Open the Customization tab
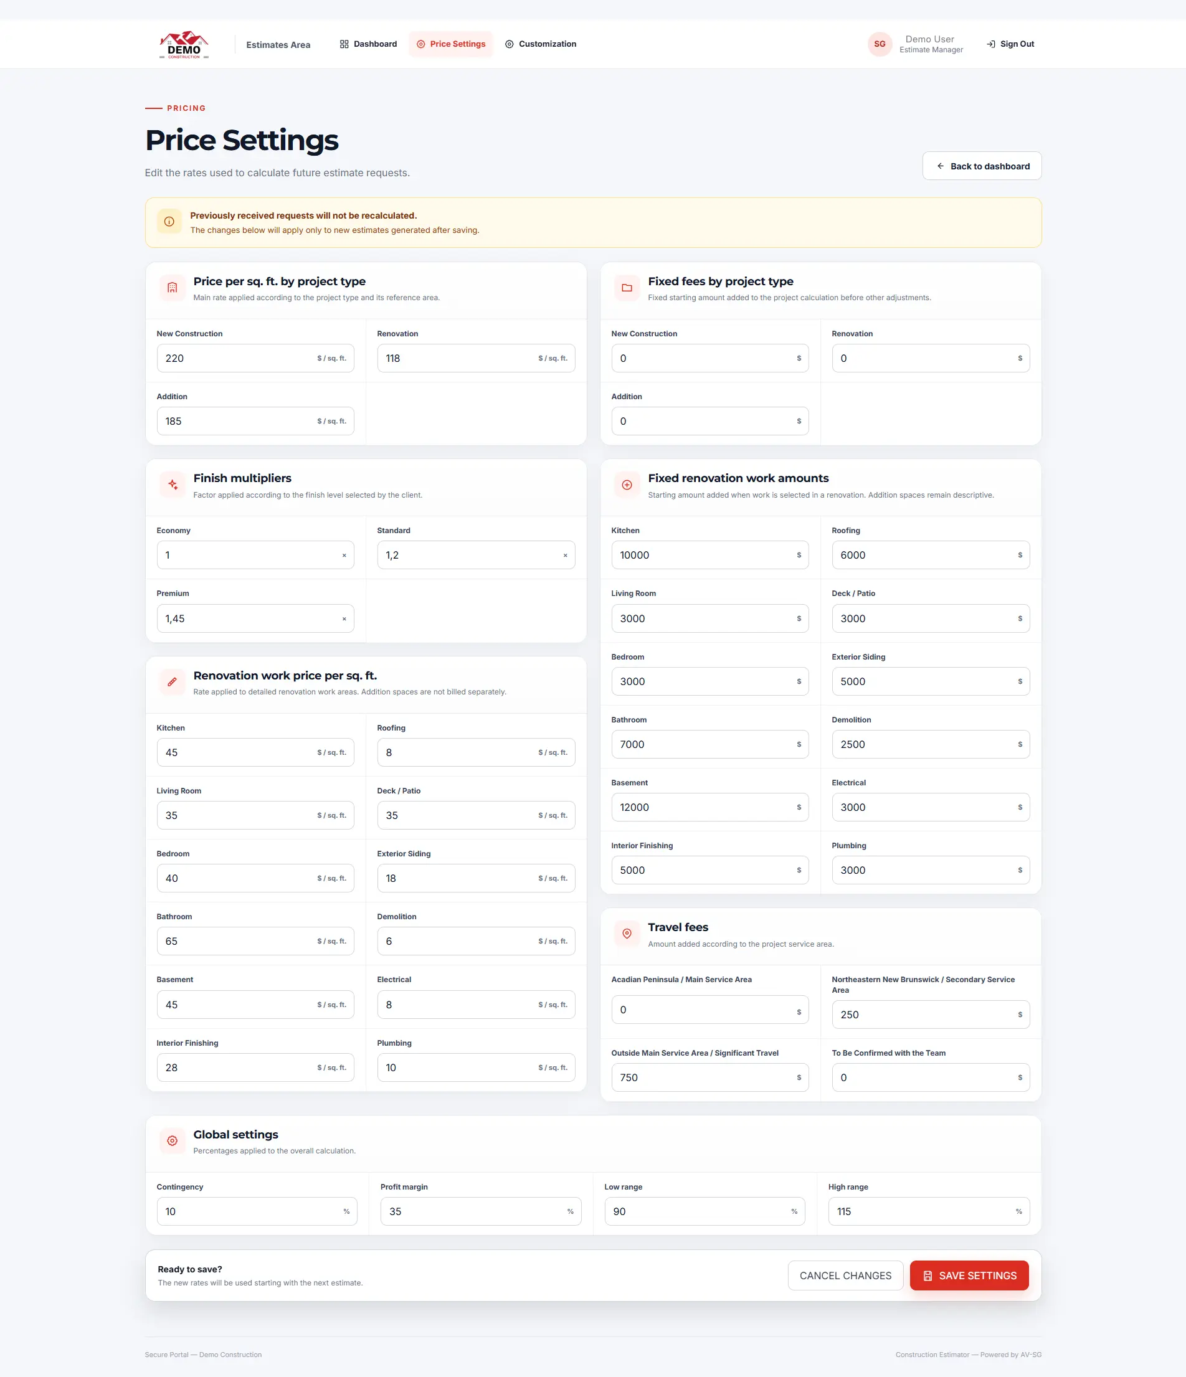 coord(541,44)
